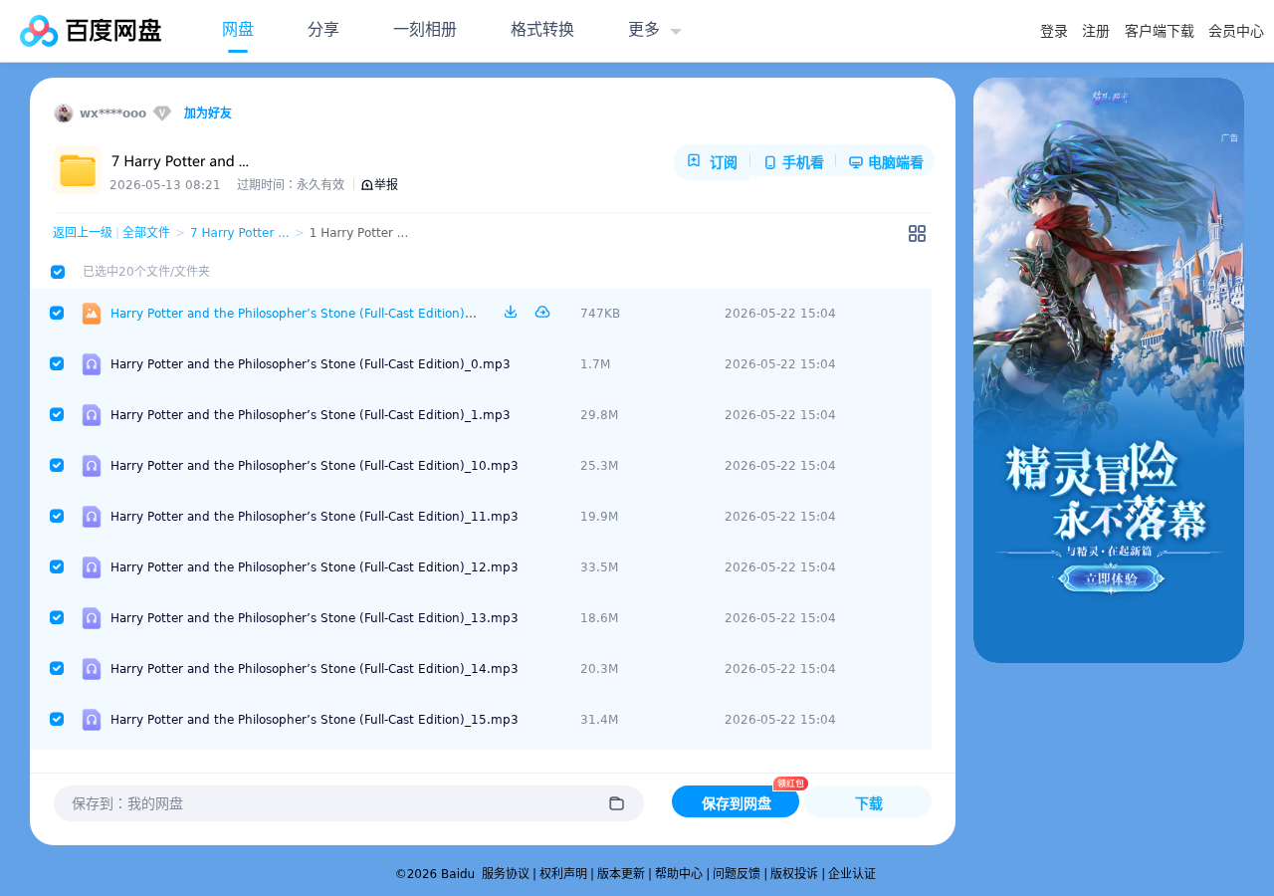
Task: Click 举报 report link
Action: pos(379,184)
